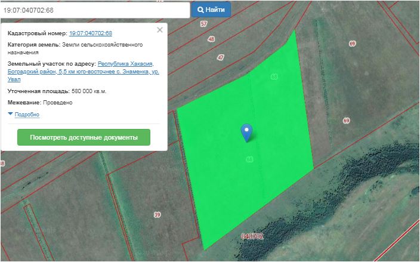Click parcel label 57 on map
Screen dimensions: 420x262
tap(203, 24)
